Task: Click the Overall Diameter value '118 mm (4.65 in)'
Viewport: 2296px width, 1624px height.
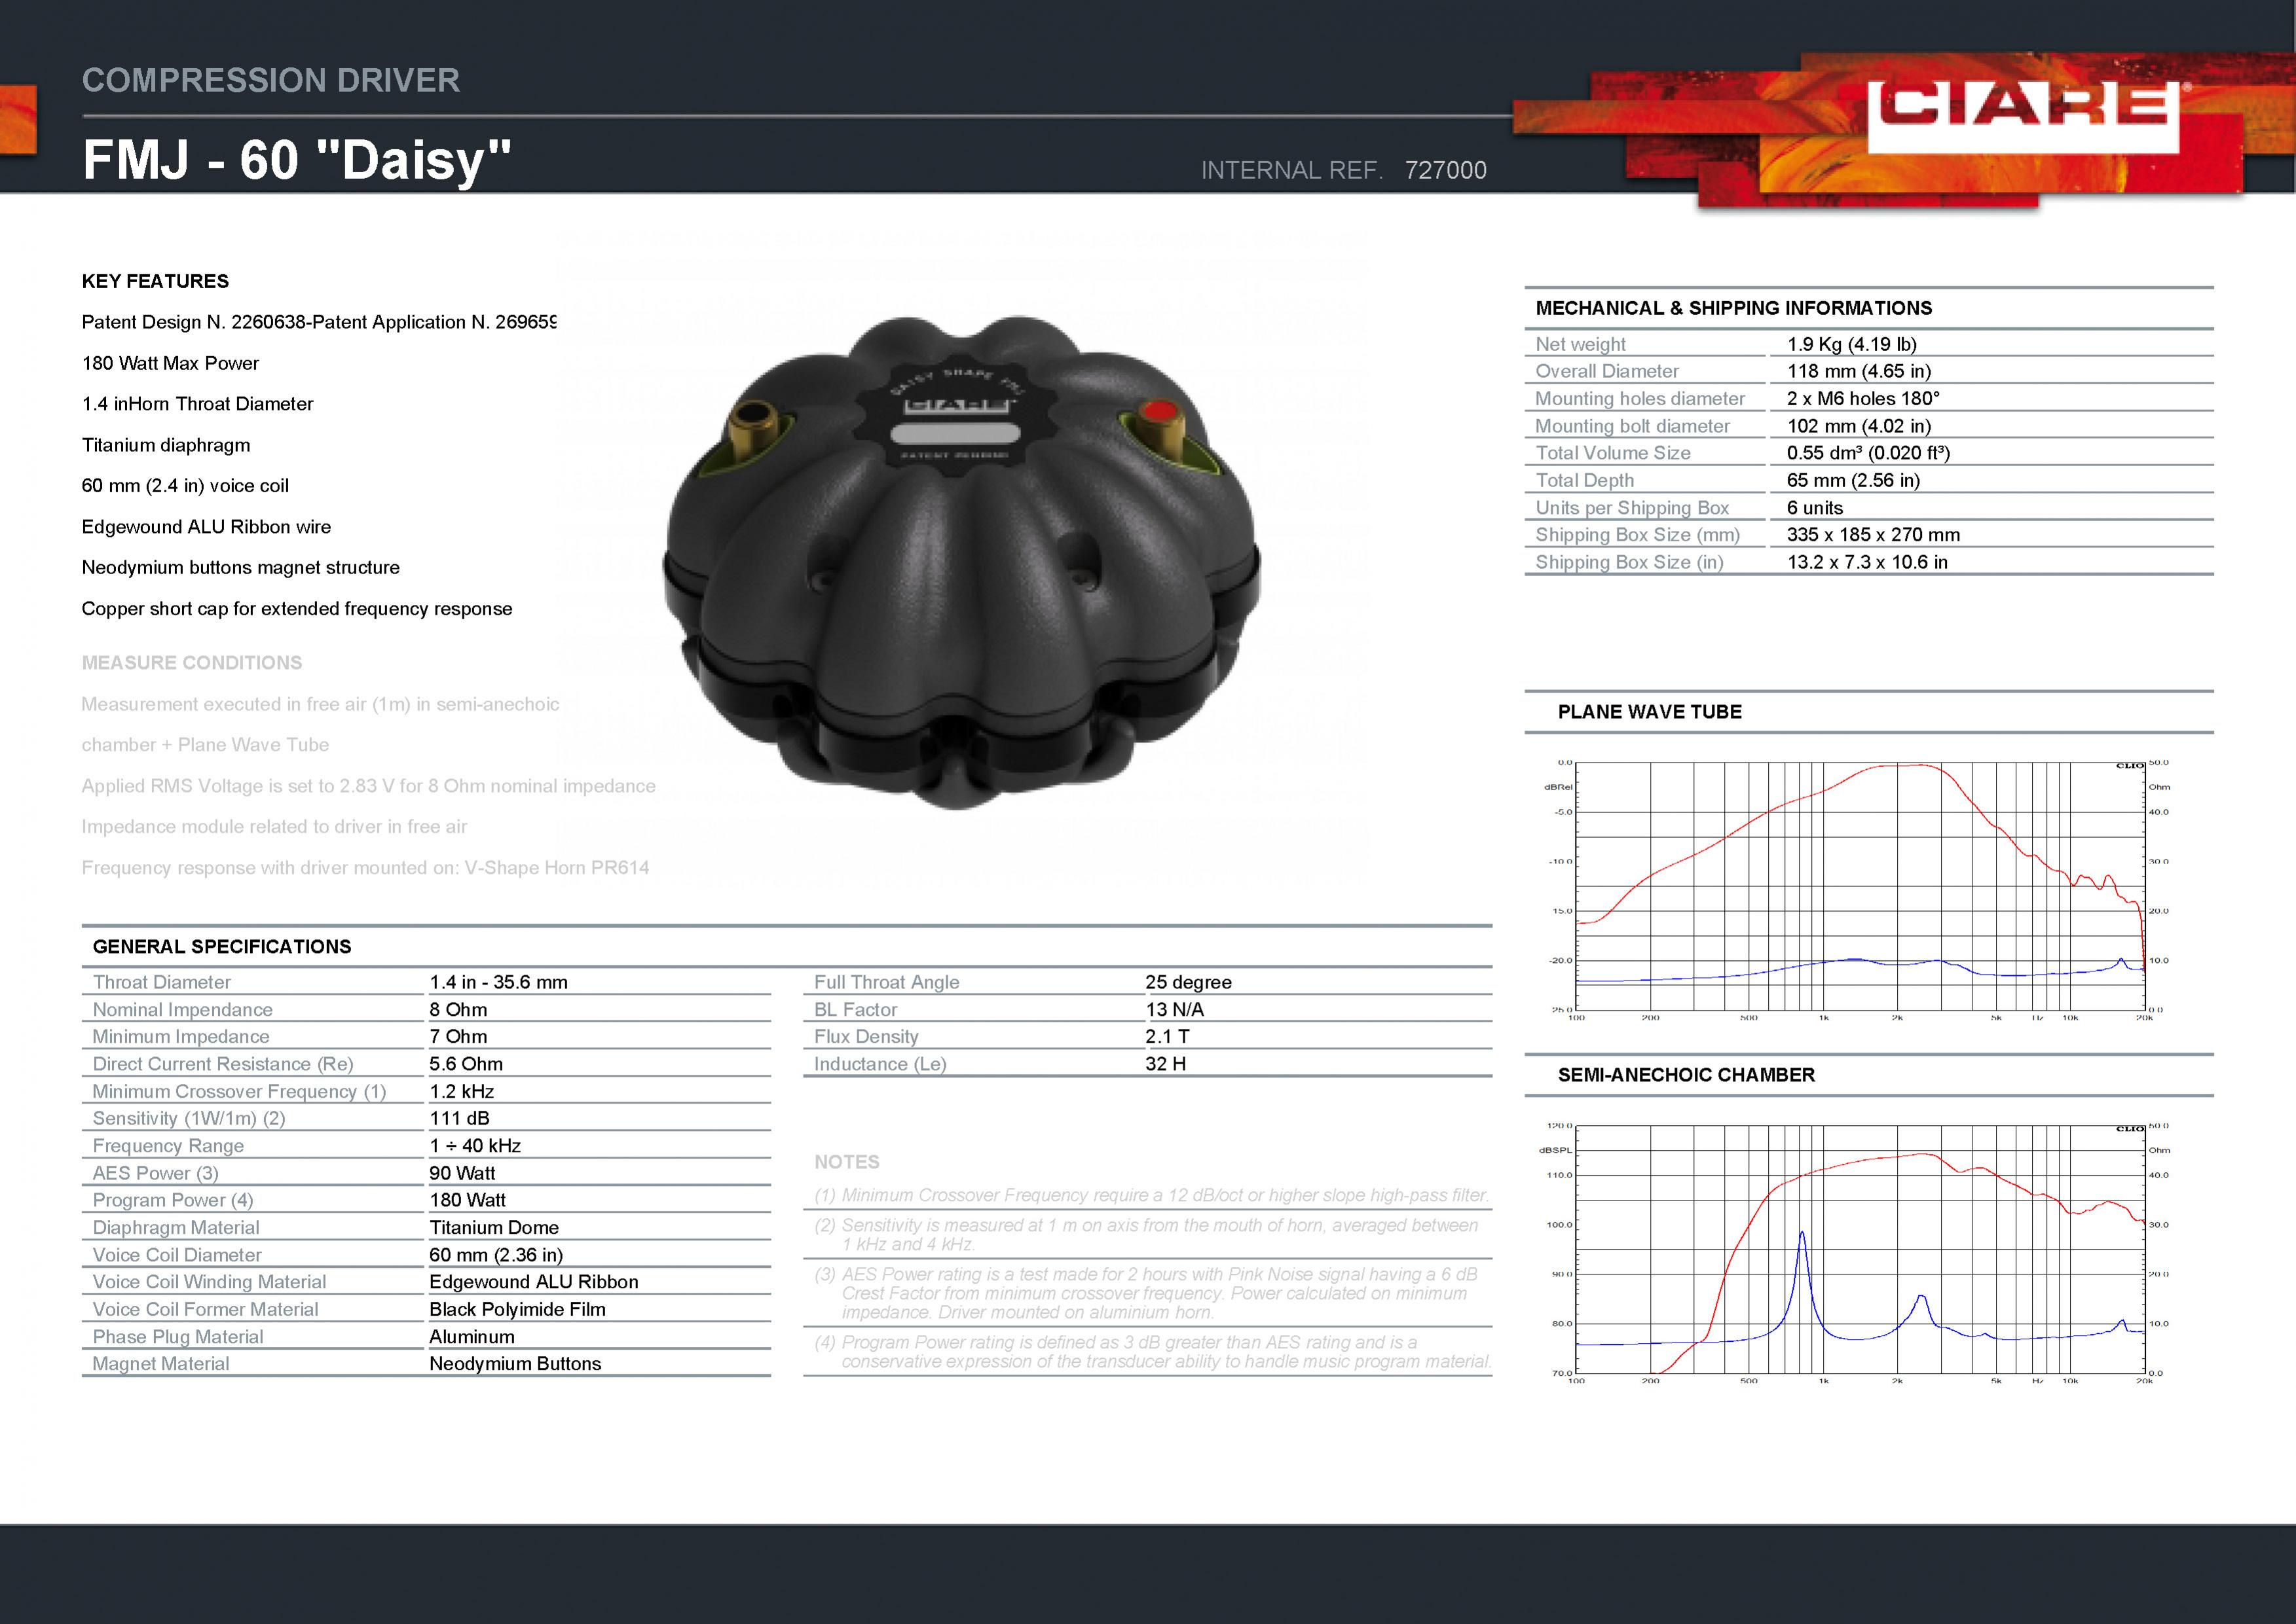Action: click(x=1859, y=371)
